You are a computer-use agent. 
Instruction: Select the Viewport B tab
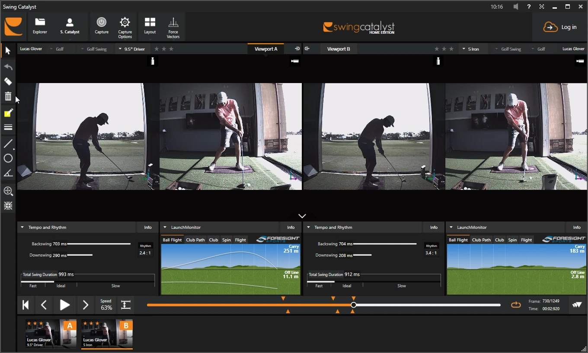[x=339, y=49]
